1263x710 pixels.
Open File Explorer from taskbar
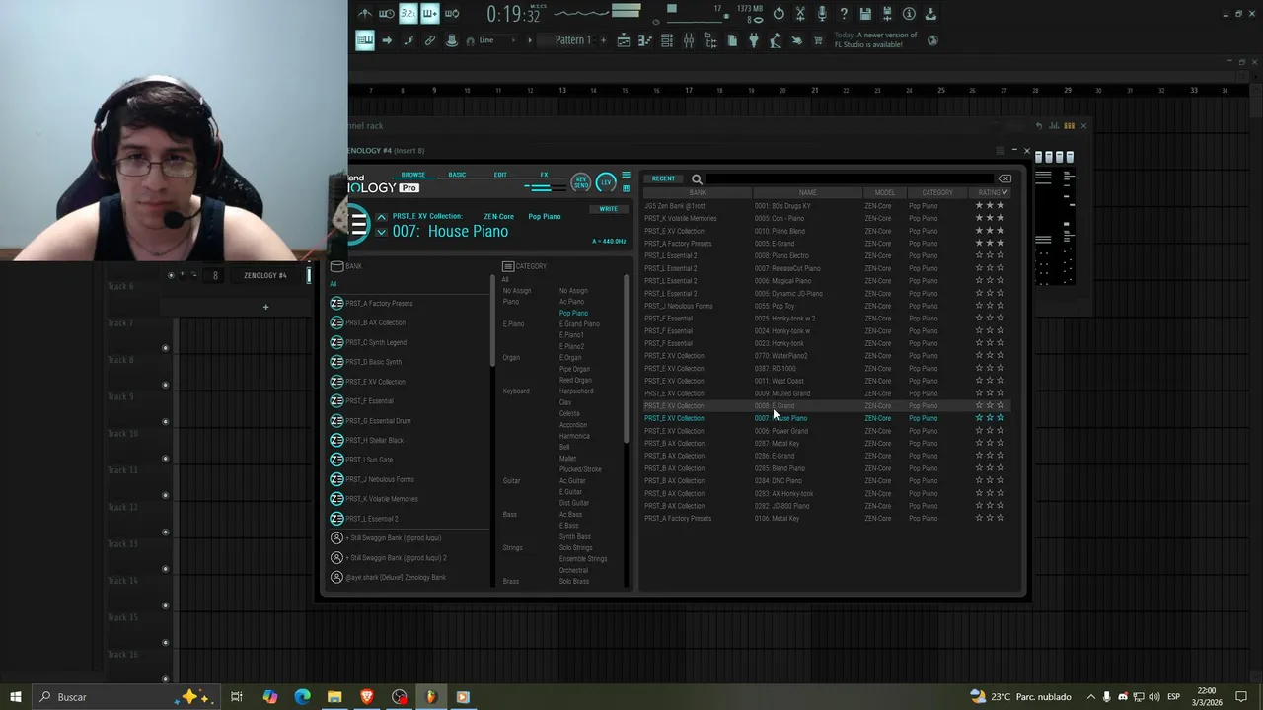(x=334, y=697)
